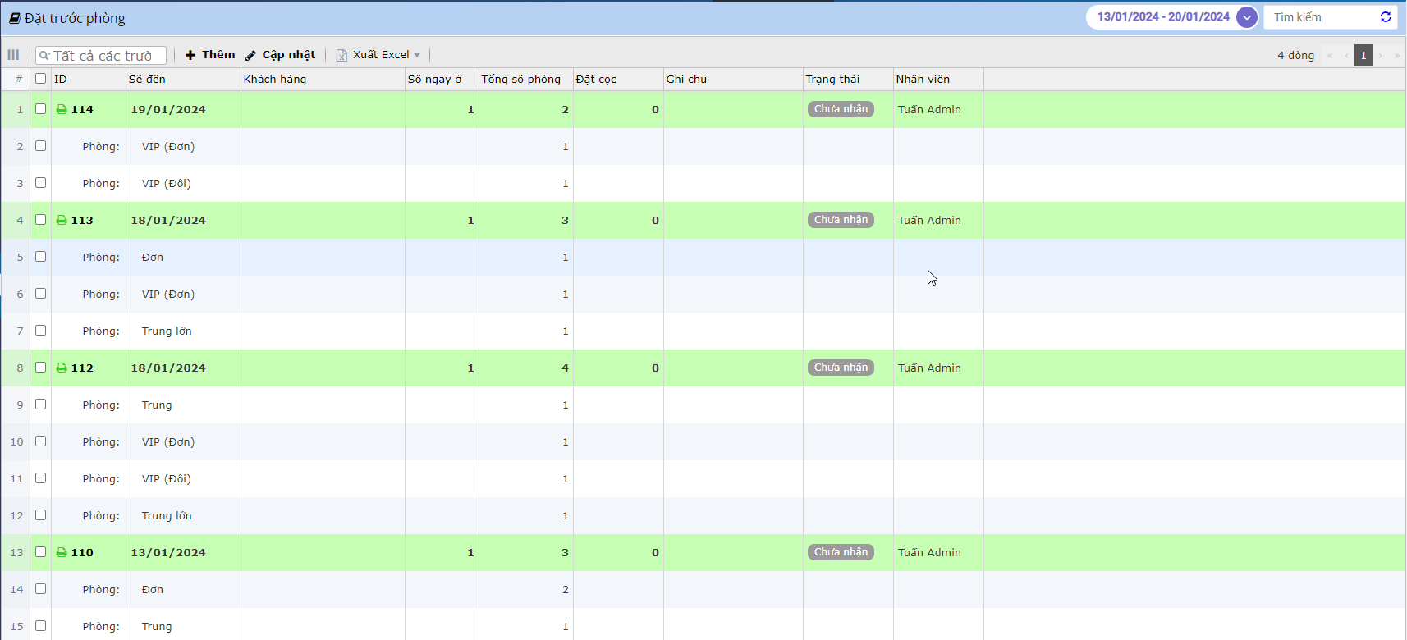Viewport: 1407px width, 640px height.
Task: Sort by the Trạng thái column header
Action: click(832, 79)
